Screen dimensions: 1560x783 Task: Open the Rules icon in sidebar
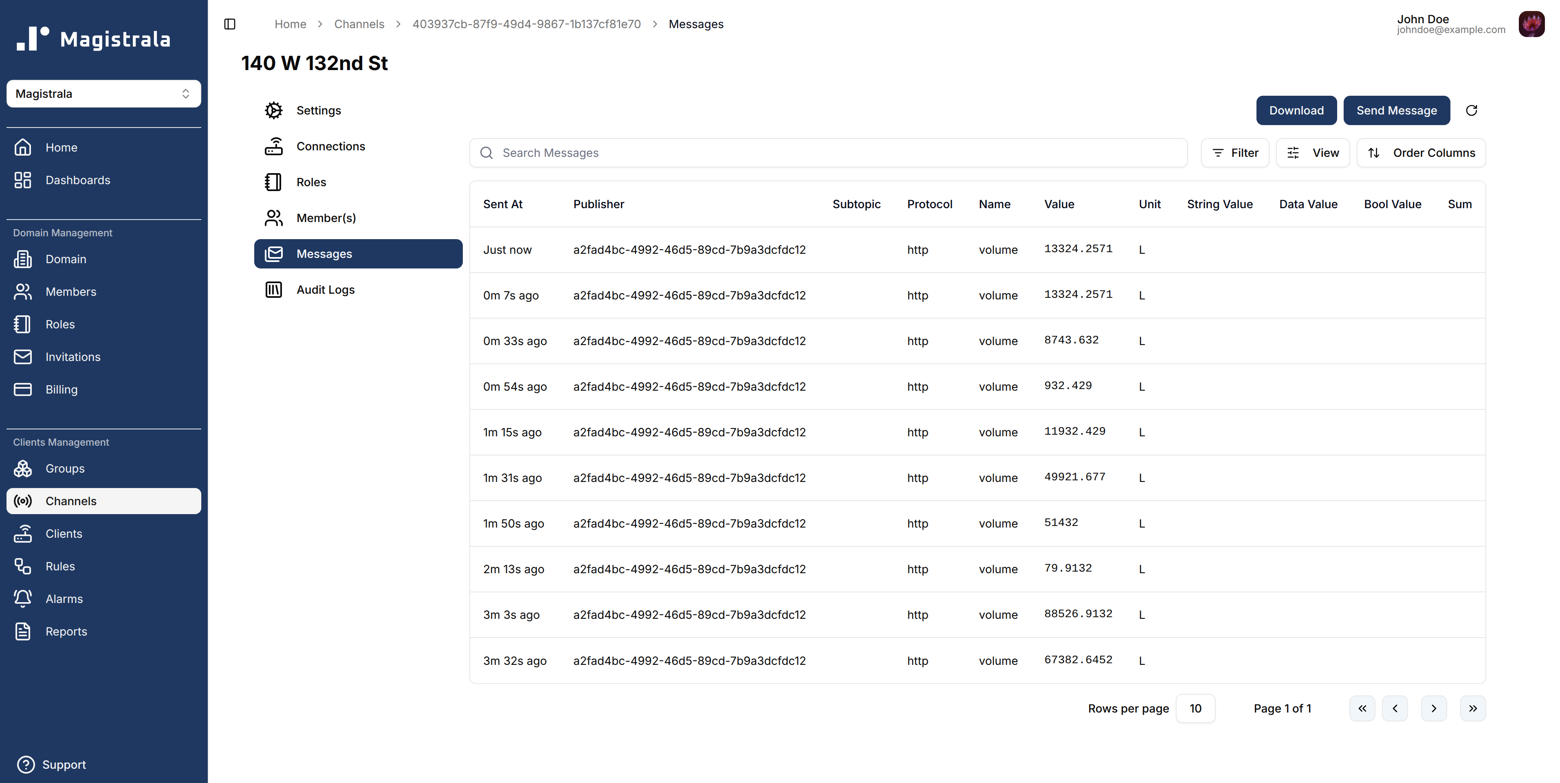tap(23, 566)
